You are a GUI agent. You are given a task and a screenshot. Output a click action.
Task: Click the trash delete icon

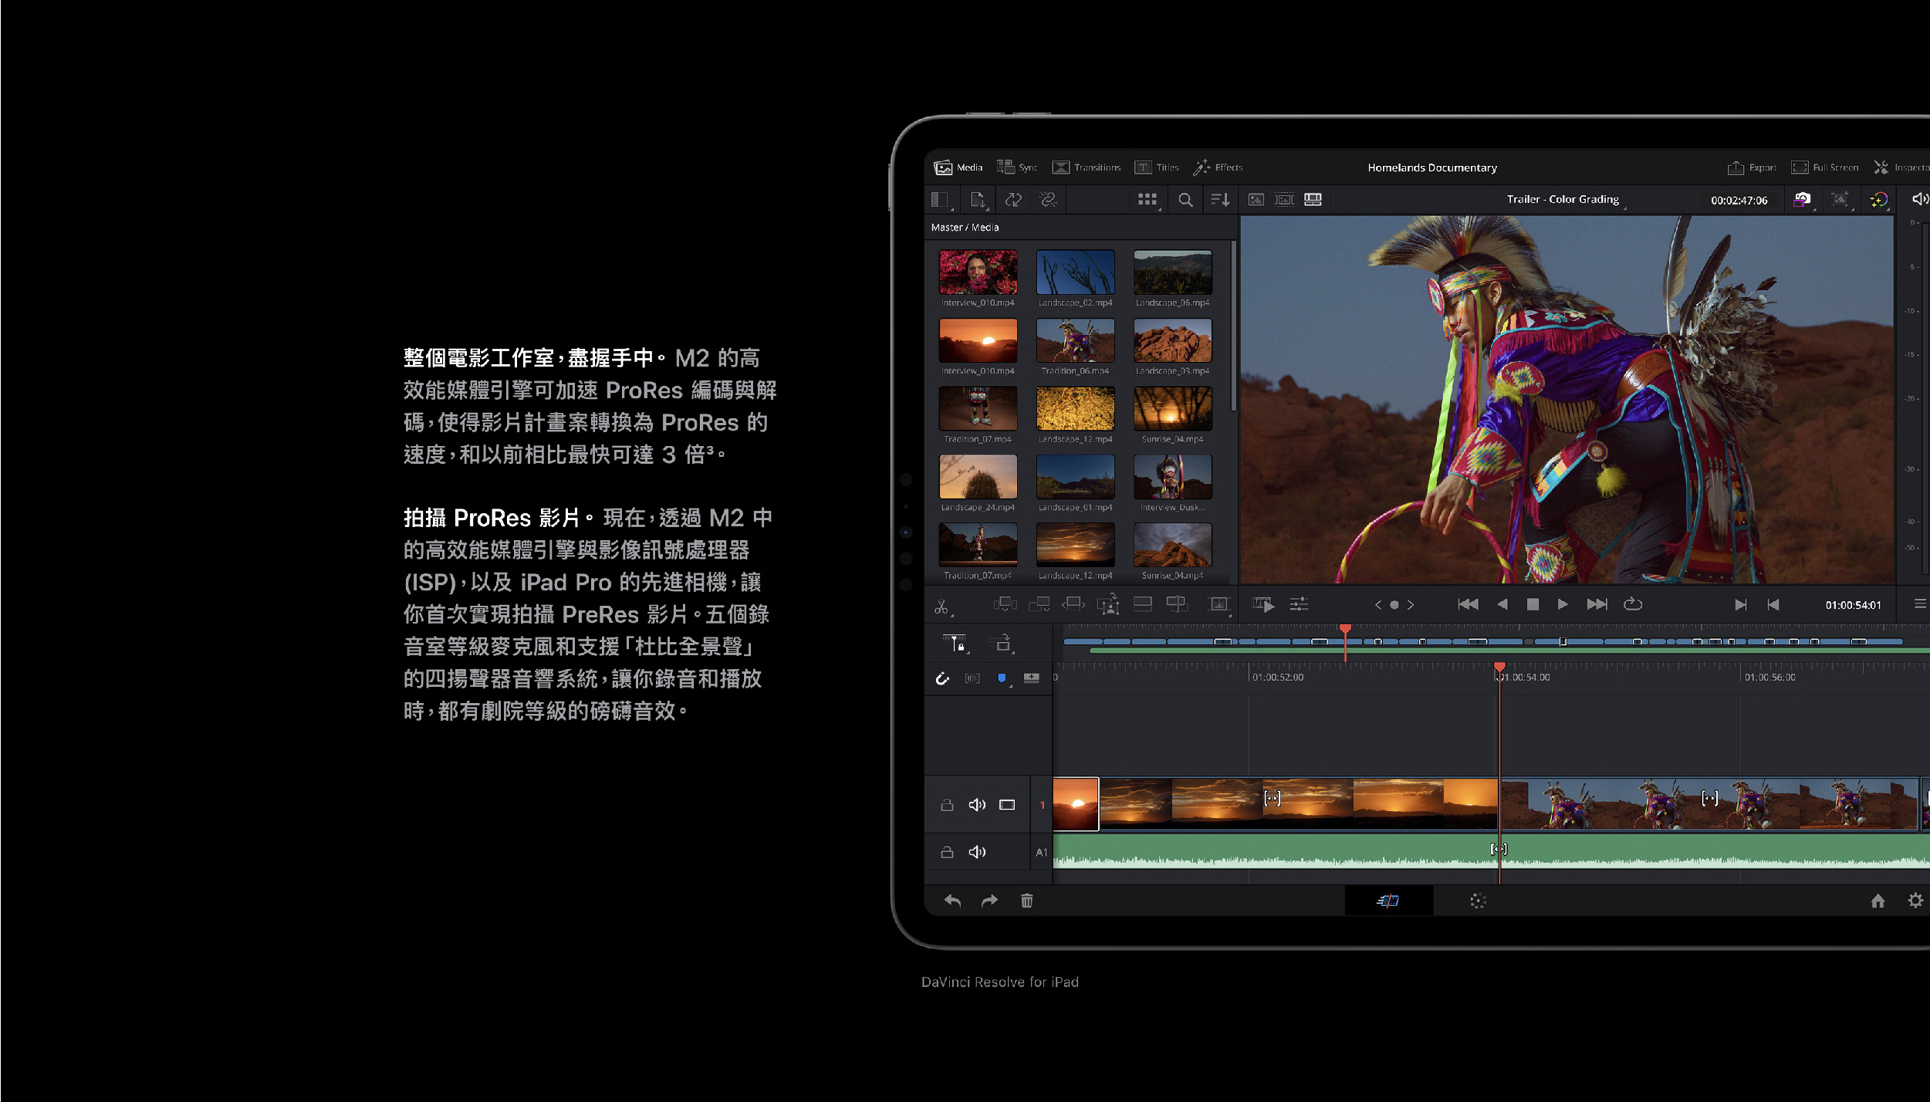1026,901
